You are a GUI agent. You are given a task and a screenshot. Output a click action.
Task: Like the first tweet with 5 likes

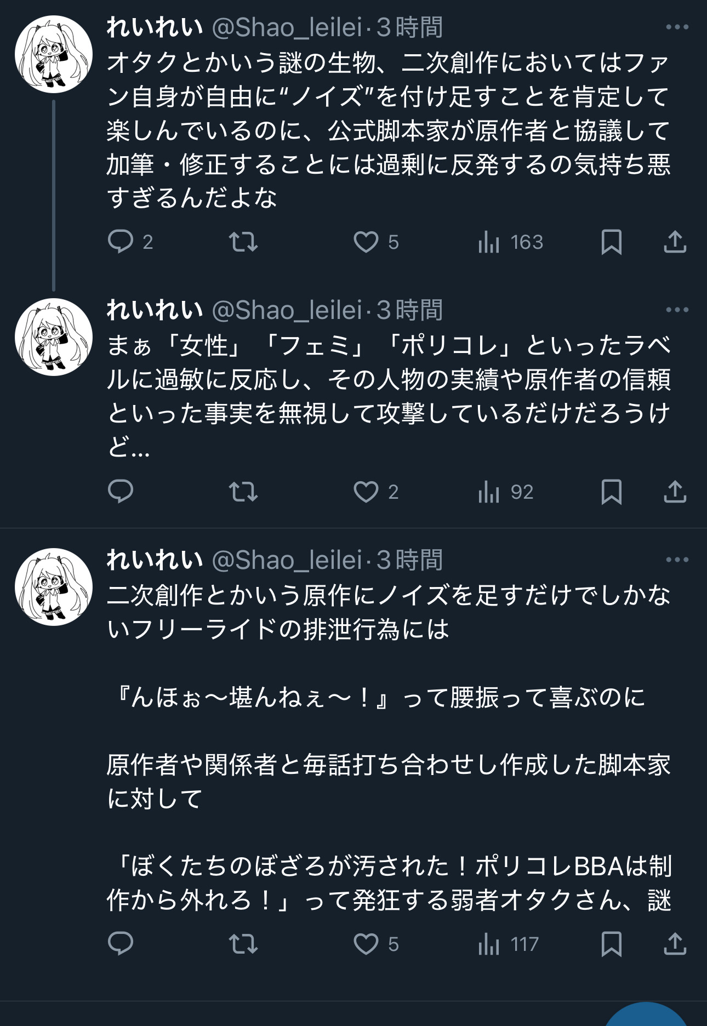366,242
